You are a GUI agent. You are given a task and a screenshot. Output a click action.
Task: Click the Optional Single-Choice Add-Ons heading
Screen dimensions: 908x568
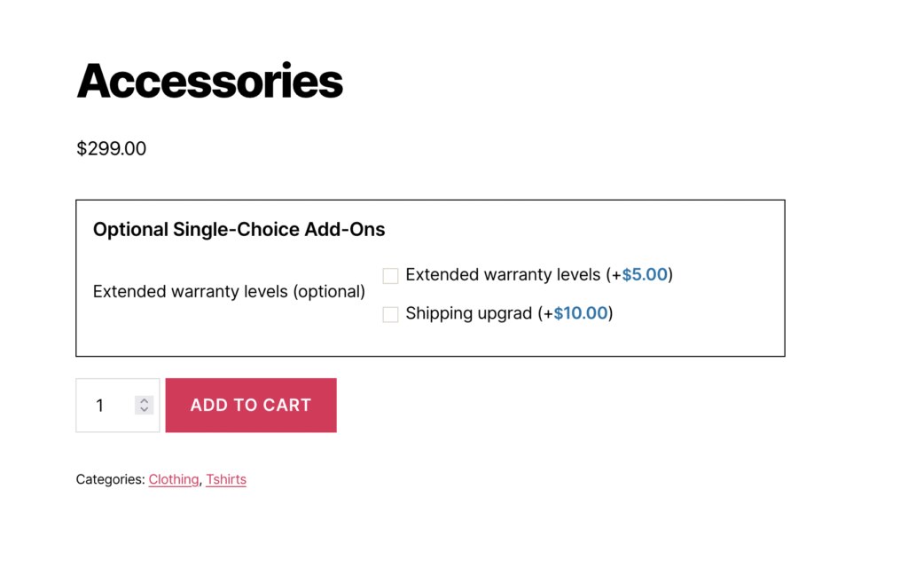[x=239, y=230]
